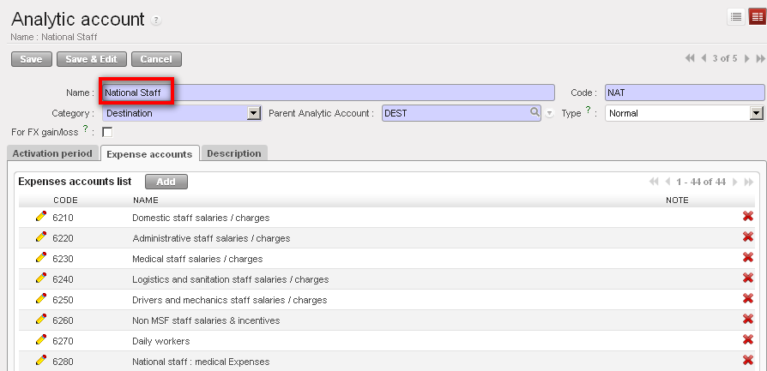767x371 pixels.
Task: Go to next analytic account record
Action: [x=747, y=58]
